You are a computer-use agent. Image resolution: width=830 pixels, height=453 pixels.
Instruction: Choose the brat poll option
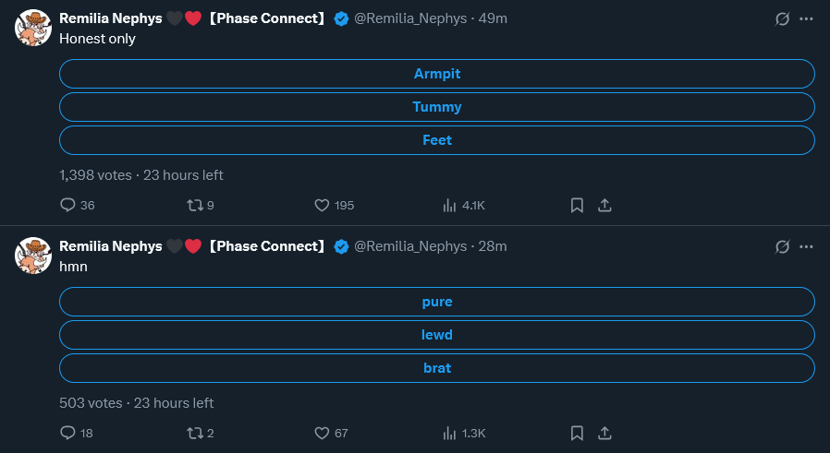click(436, 368)
